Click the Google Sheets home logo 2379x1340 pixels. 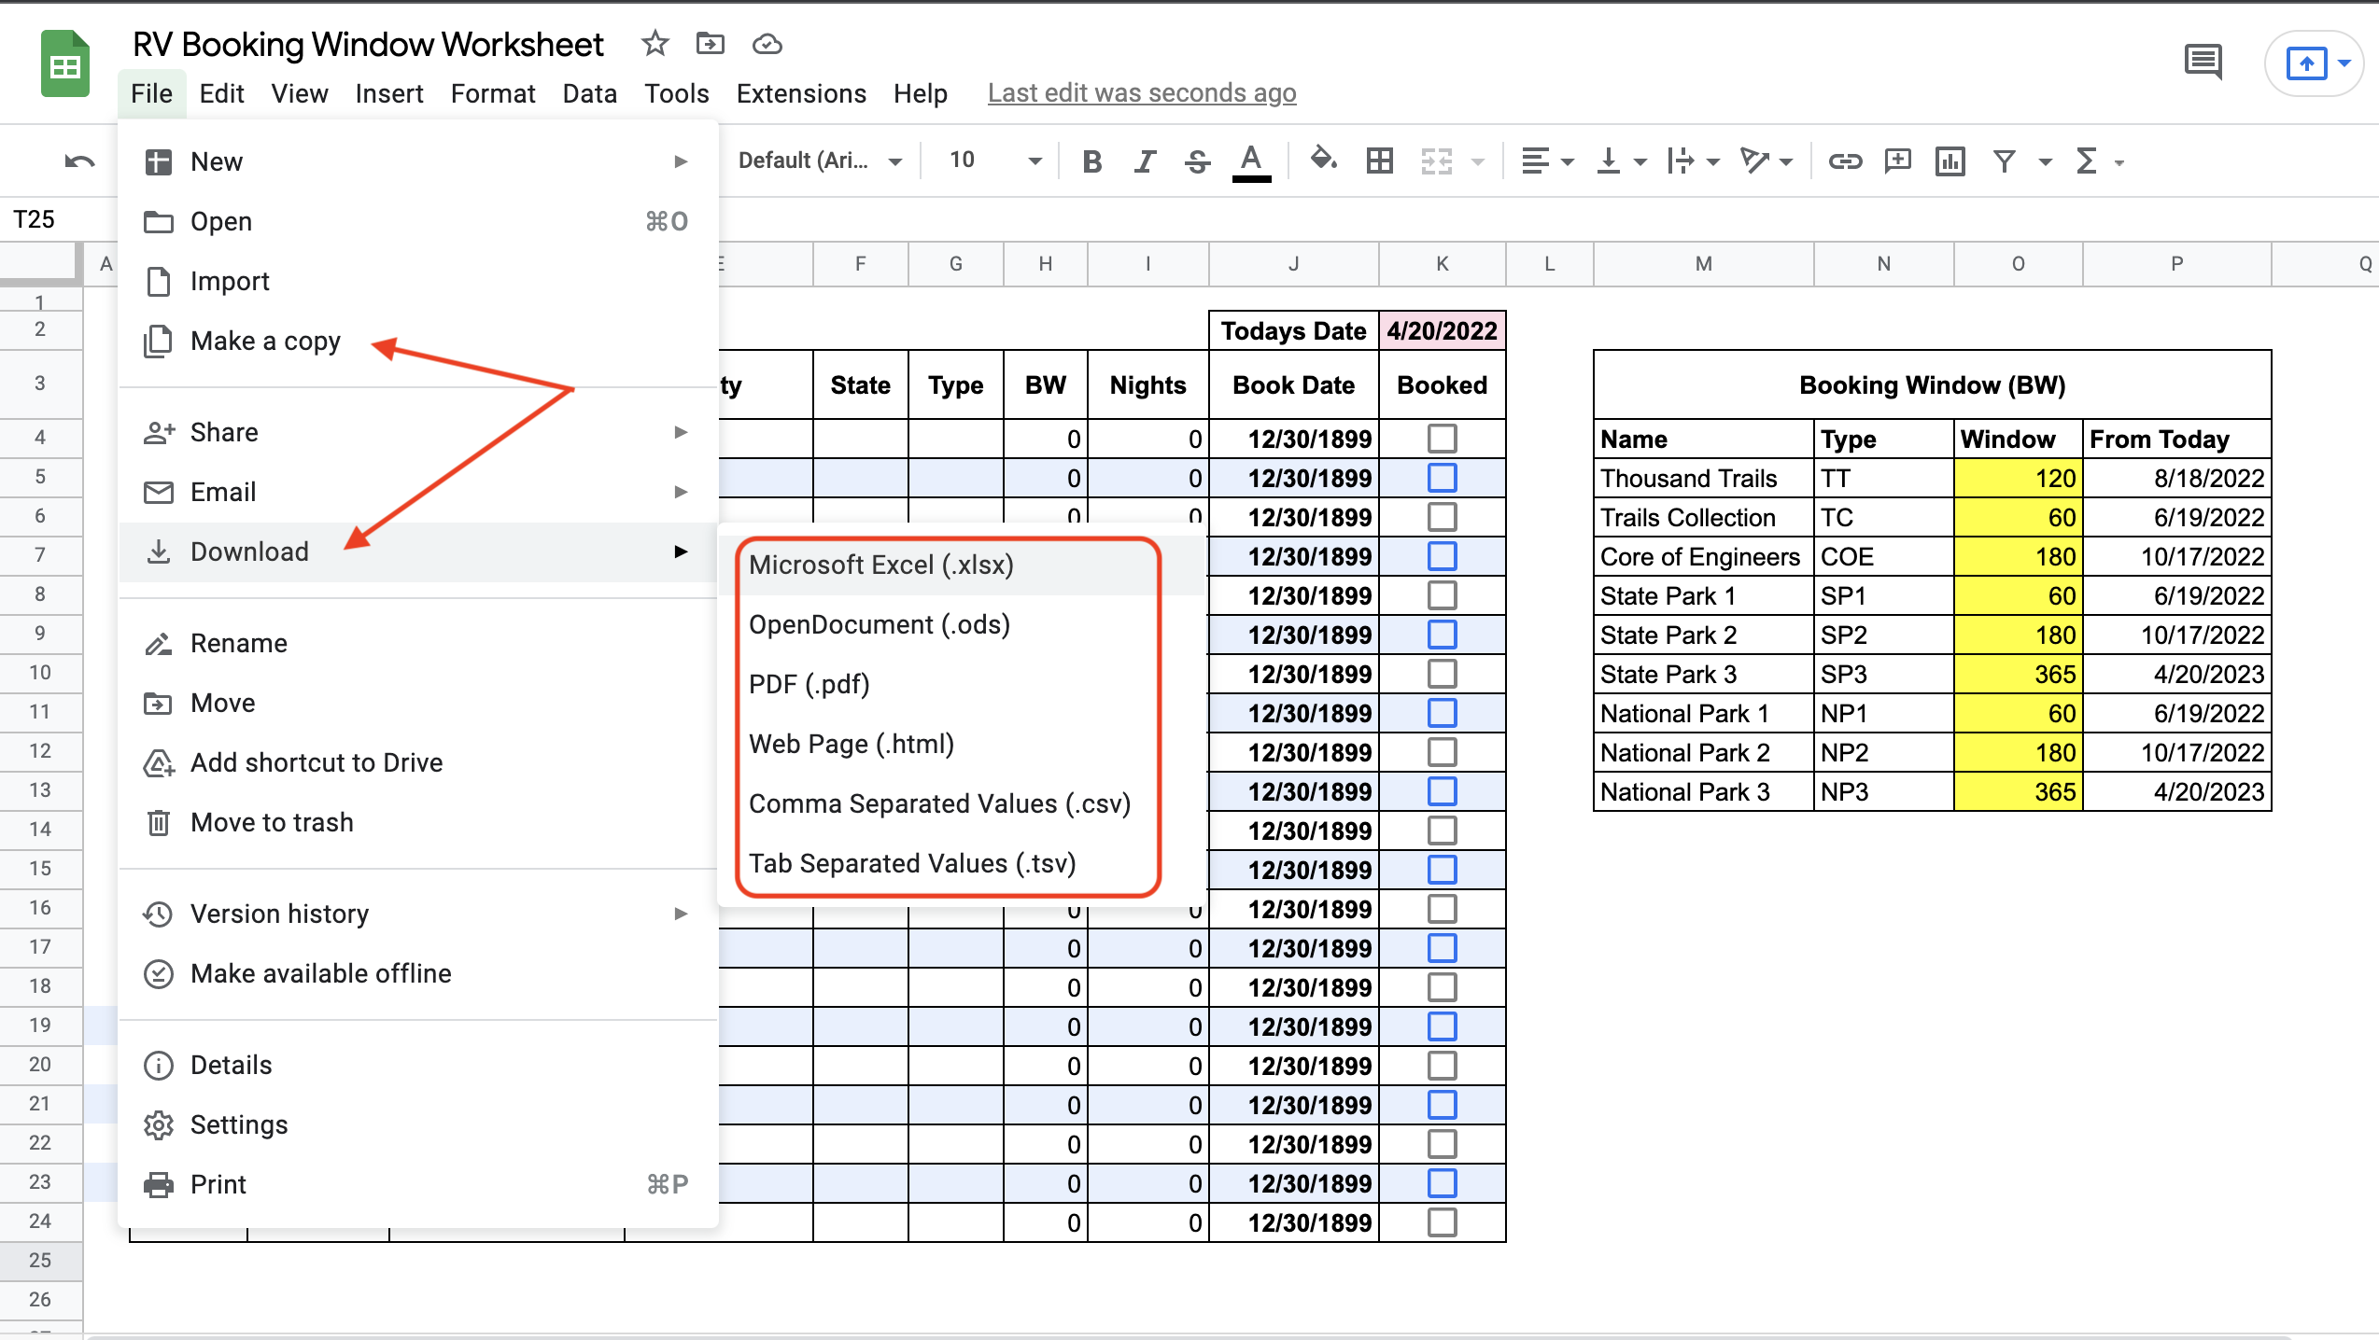click(x=64, y=64)
